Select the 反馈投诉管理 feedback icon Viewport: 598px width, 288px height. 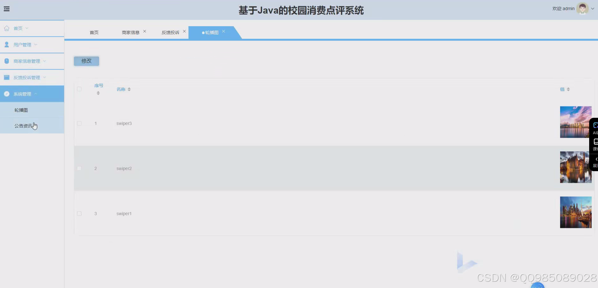tap(7, 77)
